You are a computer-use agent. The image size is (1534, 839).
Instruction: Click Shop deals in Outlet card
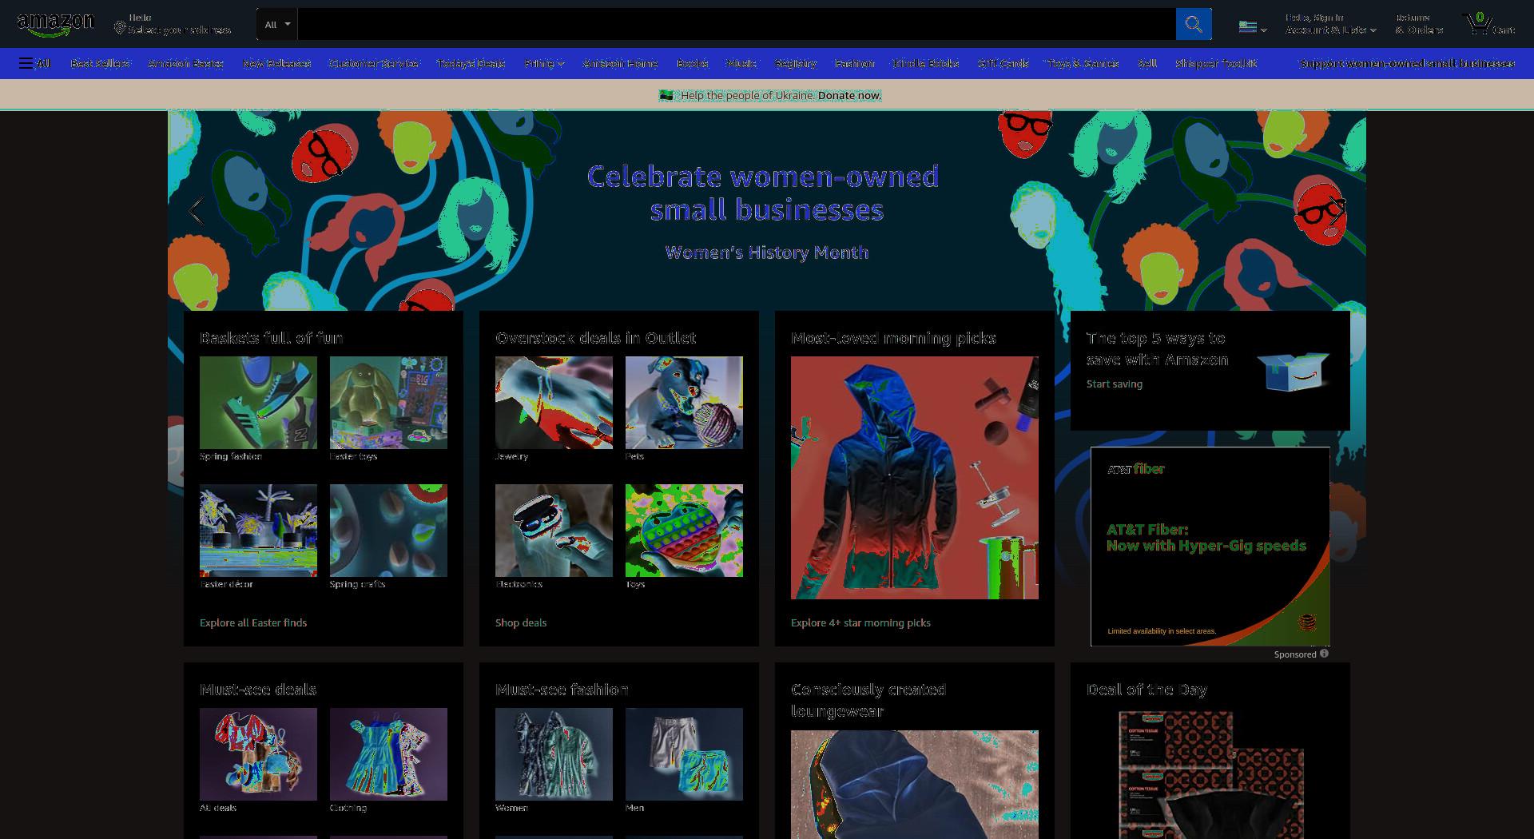click(x=521, y=622)
